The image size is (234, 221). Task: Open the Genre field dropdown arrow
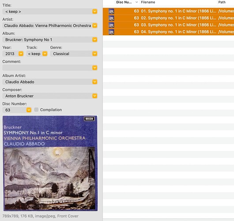point(94,53)
